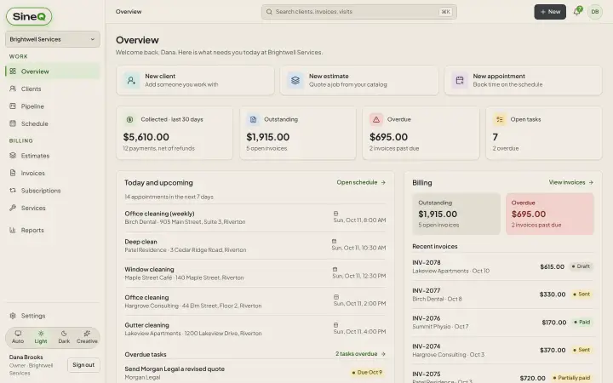This screenshot has height=383, width=613.
Task: Open Pipeline in the sidebar
Action: click(x=53, y=106)
